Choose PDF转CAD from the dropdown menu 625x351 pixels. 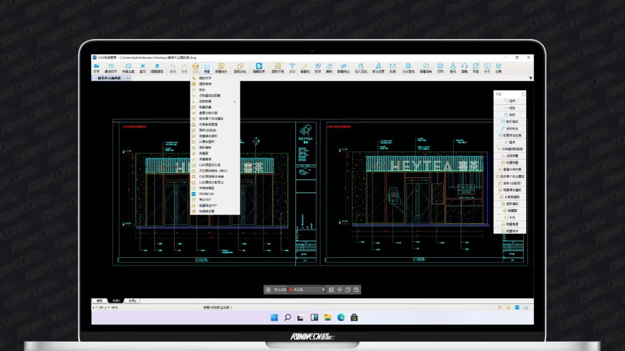click(206, 194)
